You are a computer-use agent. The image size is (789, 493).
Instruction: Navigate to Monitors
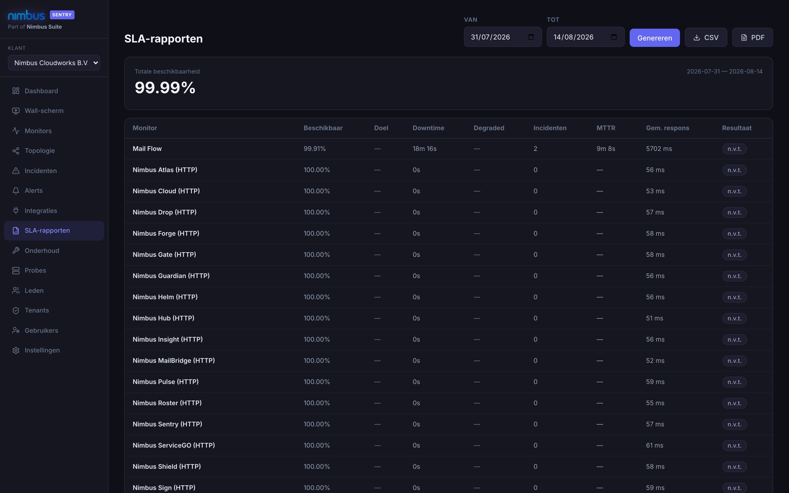[x=54, y=131]
